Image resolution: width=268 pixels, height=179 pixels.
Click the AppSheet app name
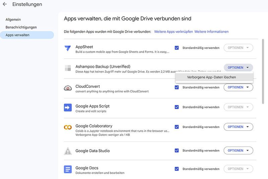[x=84, y=47]
